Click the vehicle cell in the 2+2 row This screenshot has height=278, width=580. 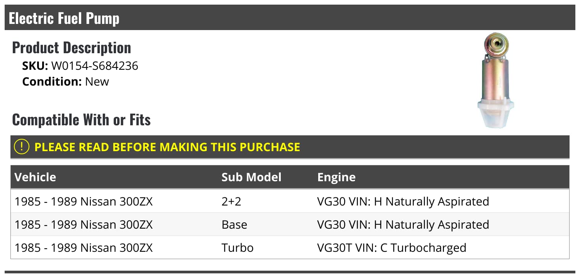[84, 201]
